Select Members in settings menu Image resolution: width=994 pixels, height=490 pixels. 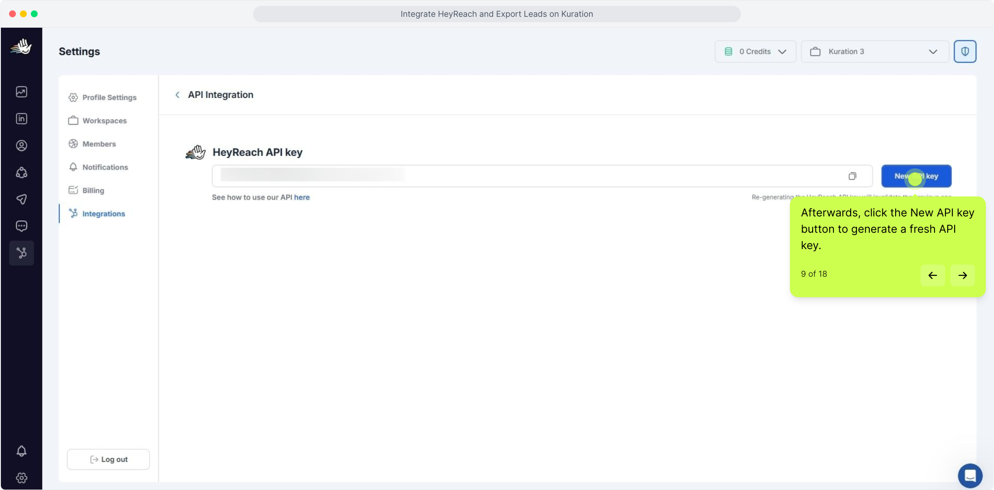92,144
